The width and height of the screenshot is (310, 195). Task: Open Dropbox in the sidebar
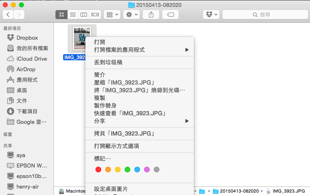point(27,38)
